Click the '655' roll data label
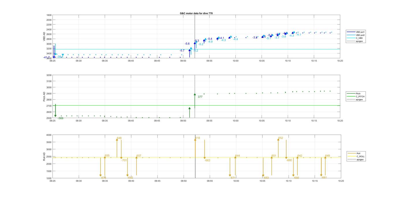 107,156
